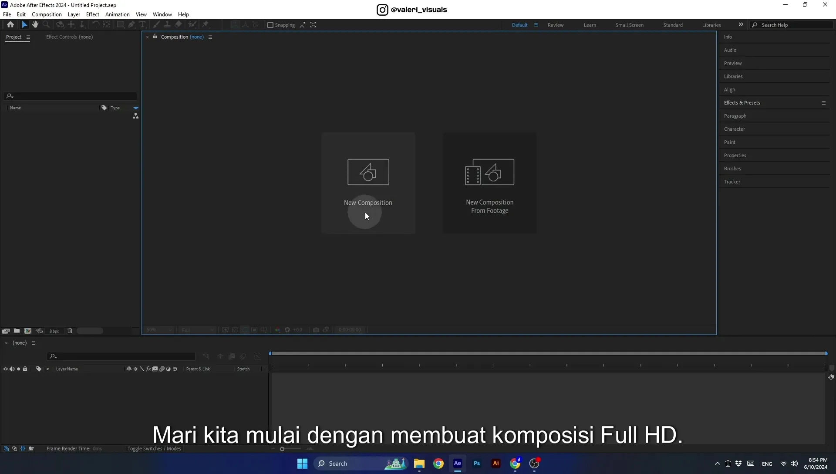Toggle the audio speaker column switch
836x474 pixels.
coord(12,369)
